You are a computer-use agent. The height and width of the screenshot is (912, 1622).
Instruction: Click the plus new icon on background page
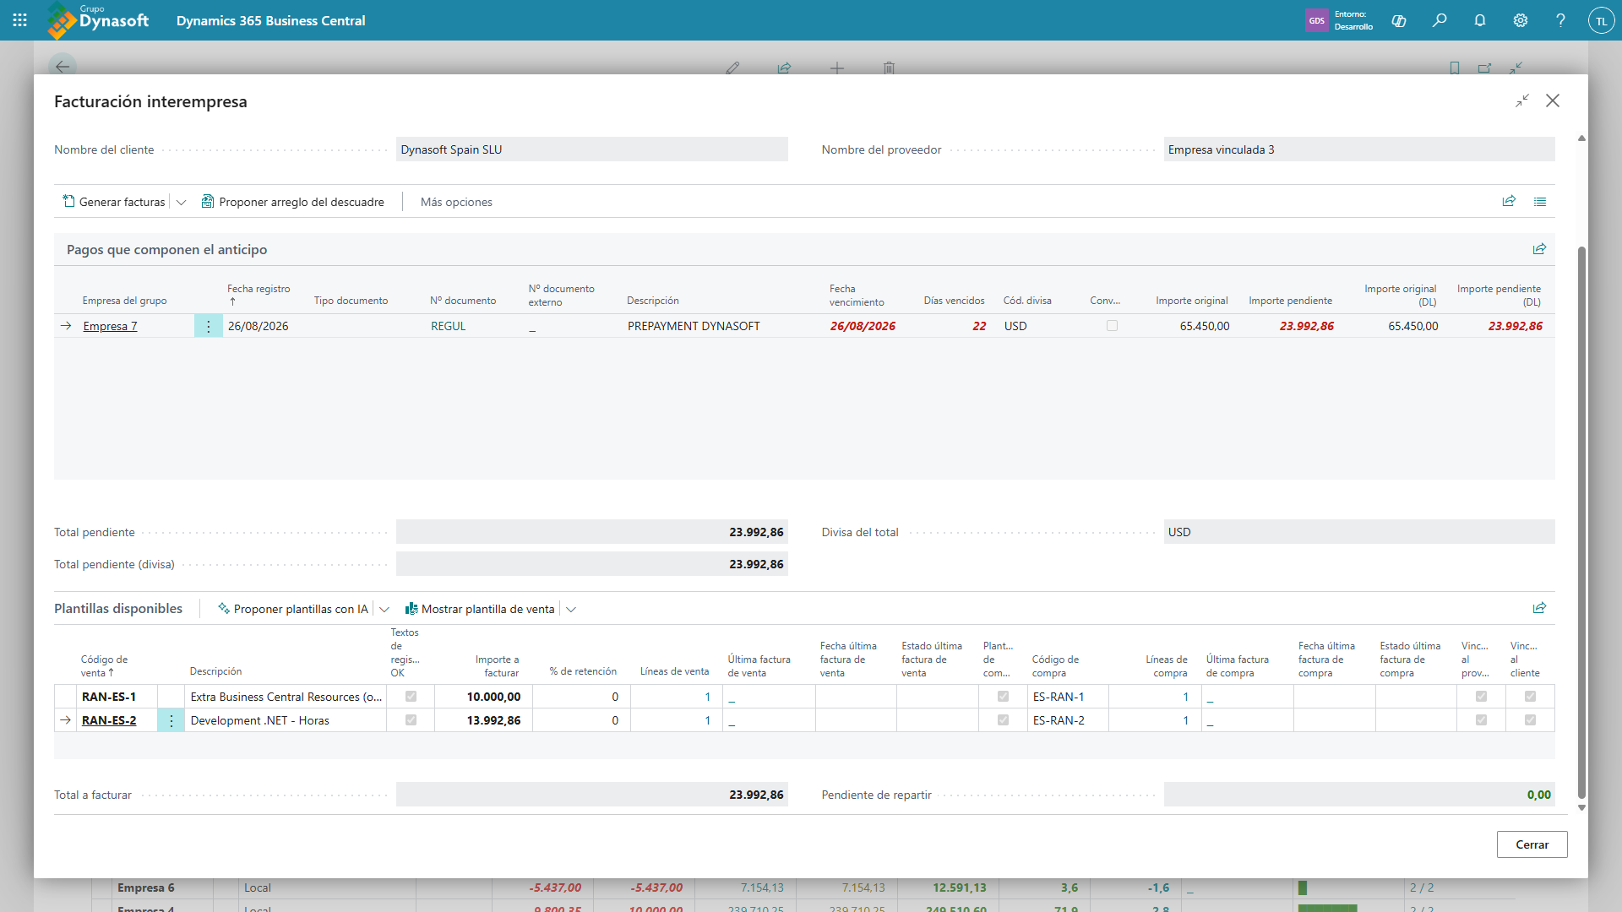pos(837,68)
